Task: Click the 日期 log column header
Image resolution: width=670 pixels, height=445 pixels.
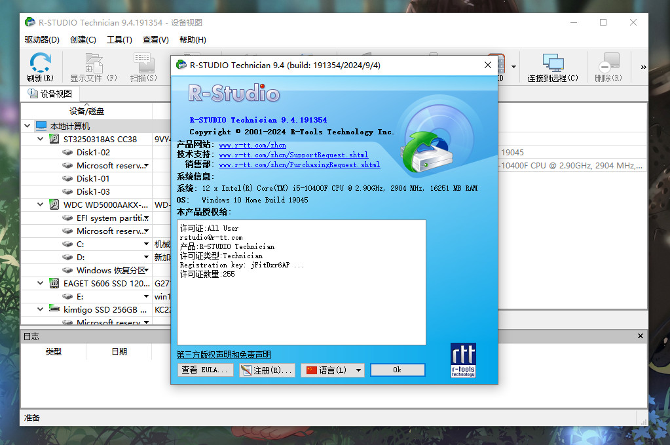Action: tap(119, 351)
